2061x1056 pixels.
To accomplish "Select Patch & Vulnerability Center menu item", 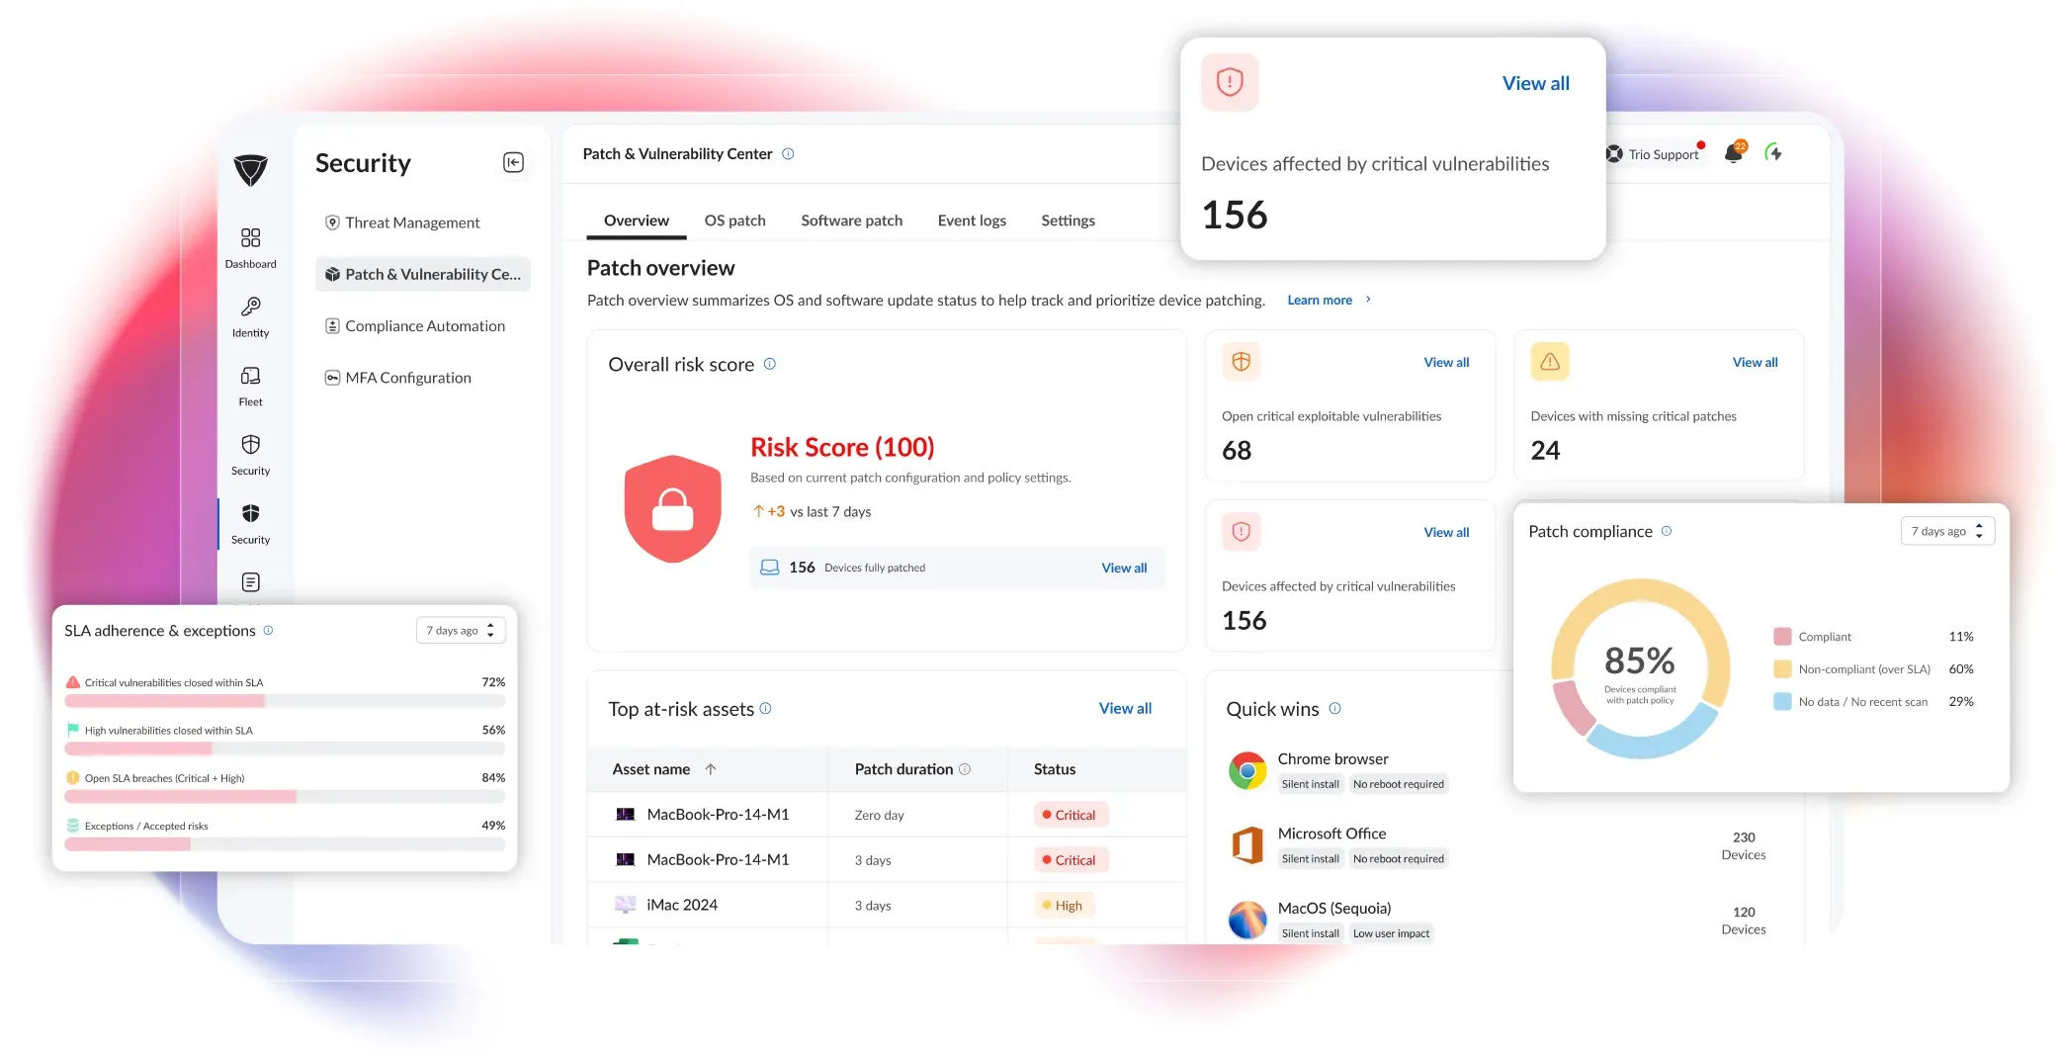I will [x=423, y=274].
